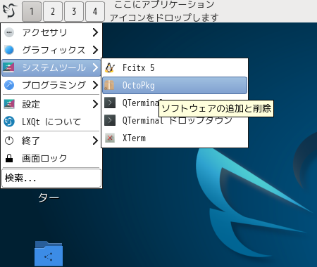
Task: Click the システムツール chevron arrow
Action: click(95, 67)
